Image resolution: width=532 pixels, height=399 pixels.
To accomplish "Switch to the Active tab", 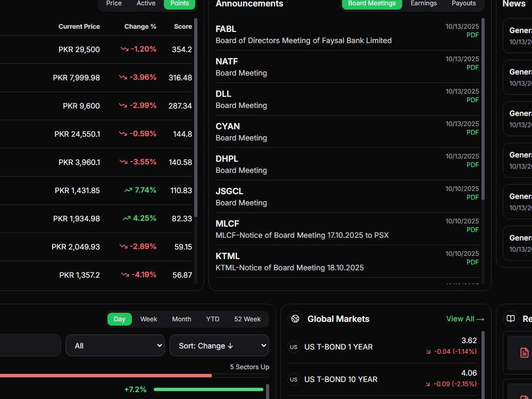I will (146, 3).
